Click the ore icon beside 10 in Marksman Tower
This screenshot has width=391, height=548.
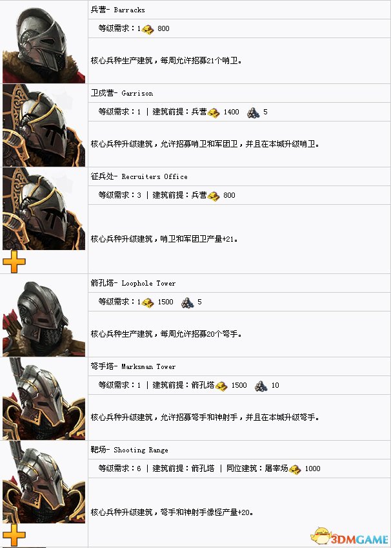[x=261, y=386]
